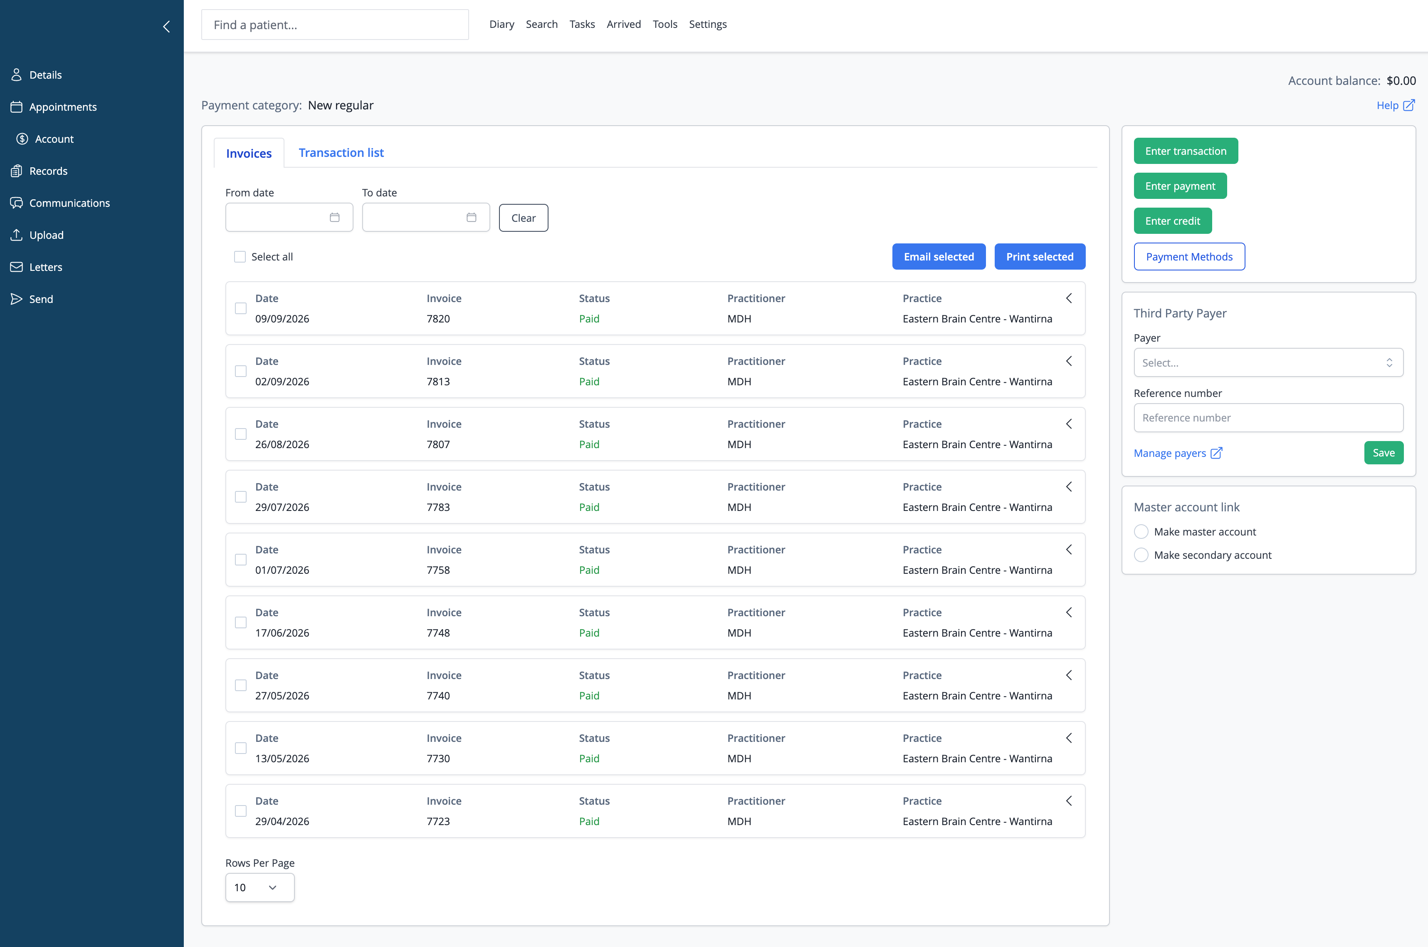Click the Records clipboard icon
This screenshot has width=1428, height=947.
point(16,171)
